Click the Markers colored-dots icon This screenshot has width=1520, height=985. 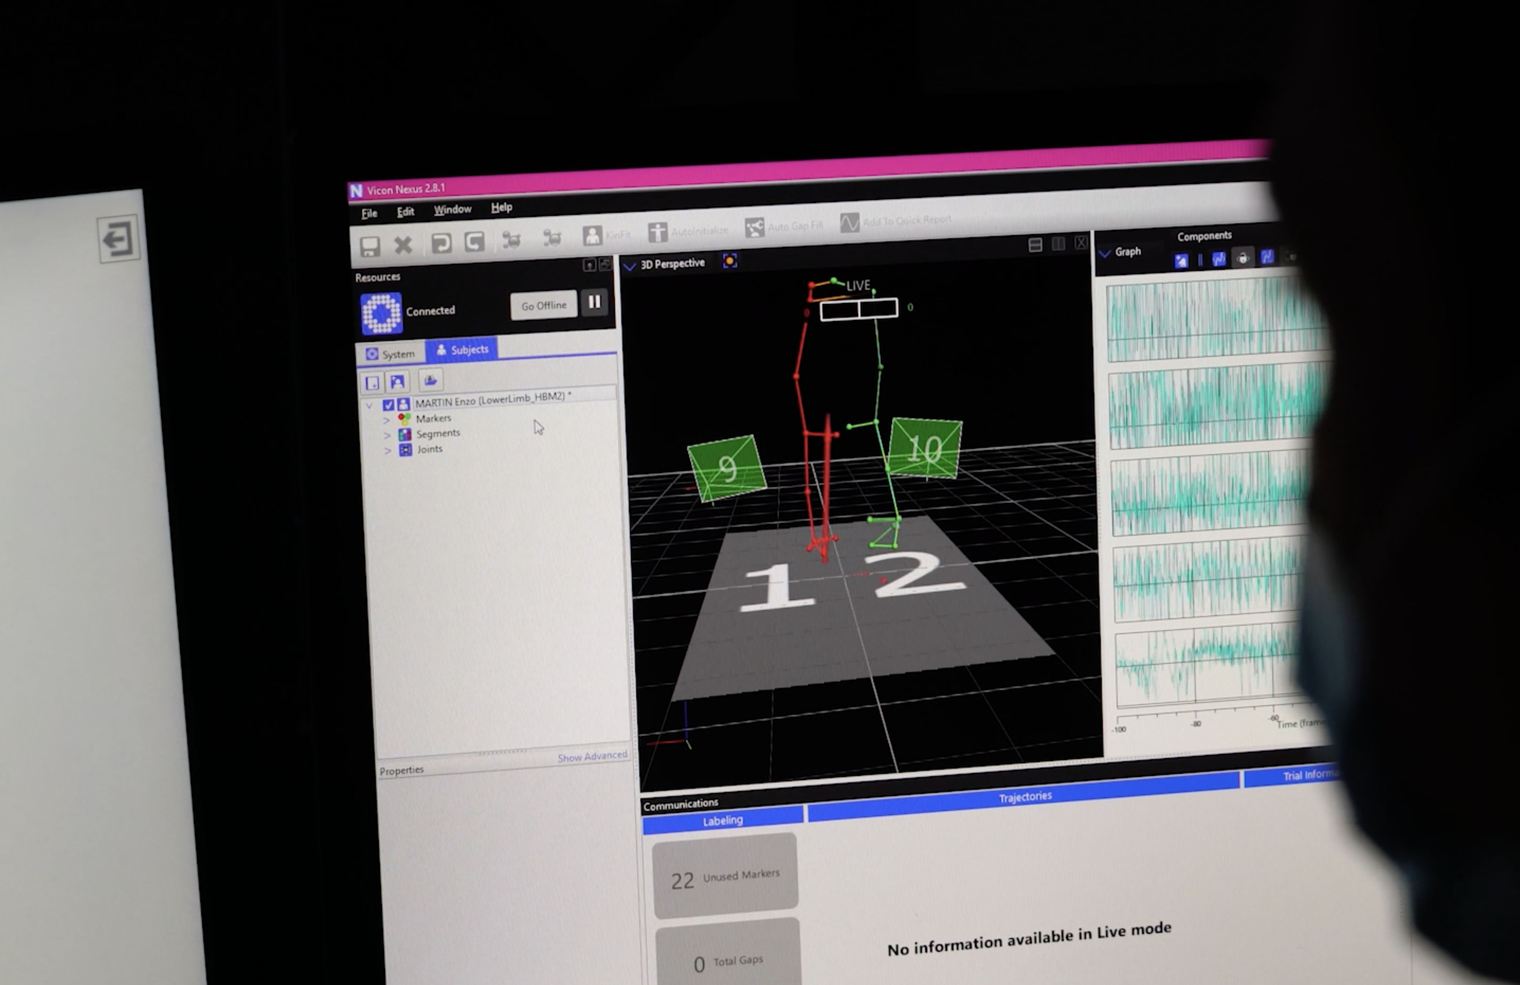click(x=404, y=420)
